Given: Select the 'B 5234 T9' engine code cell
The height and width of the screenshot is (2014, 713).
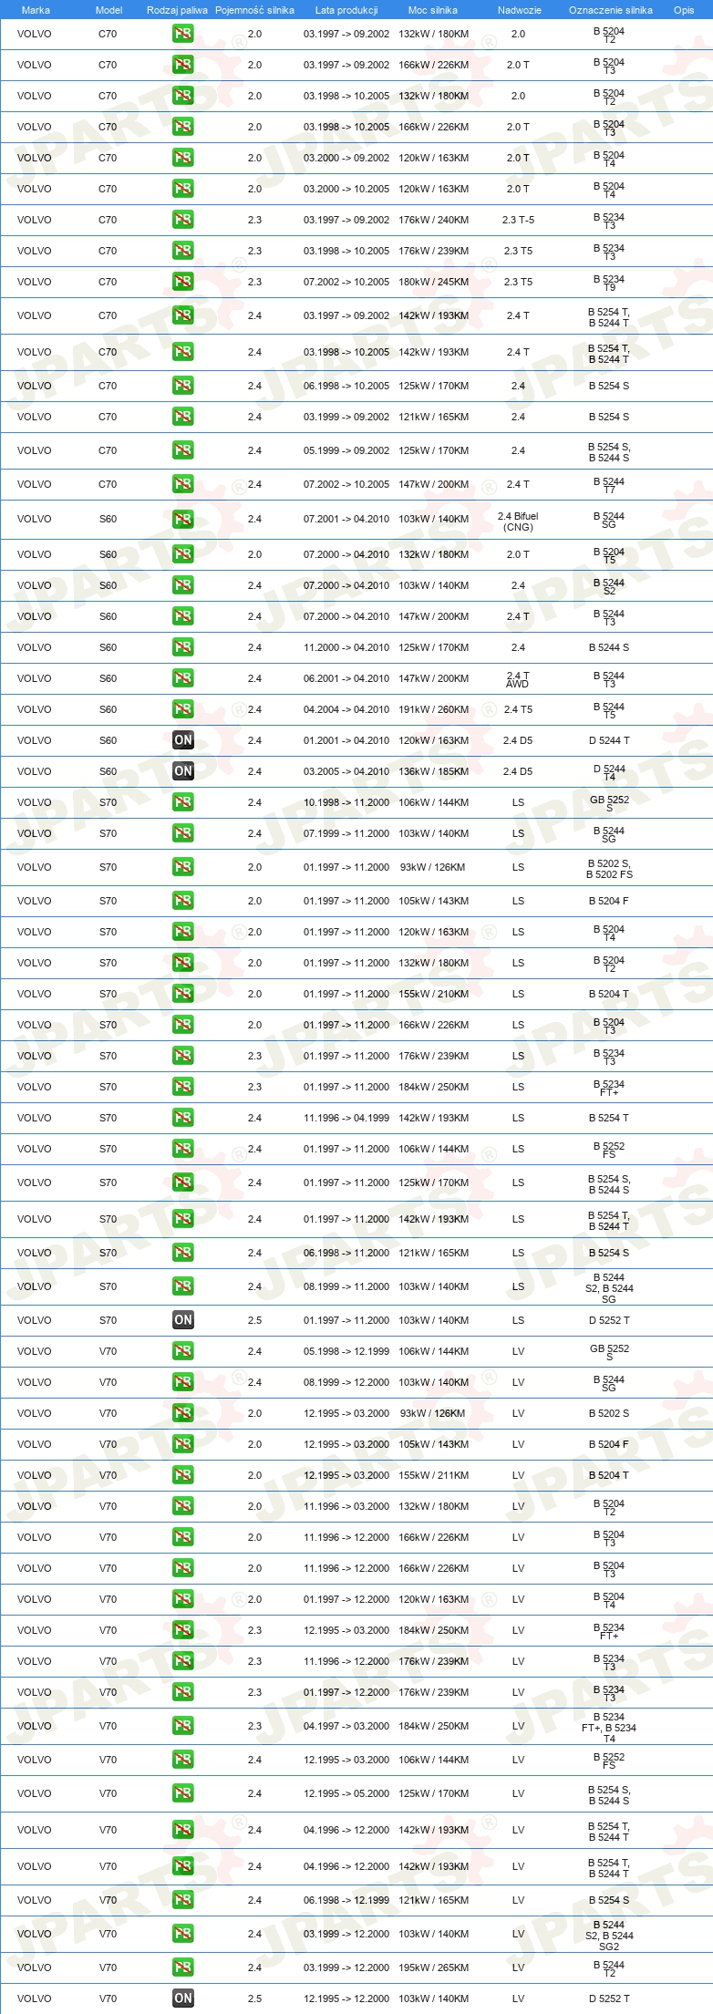Looking at the screenshot, I should [x=609, y=284].
